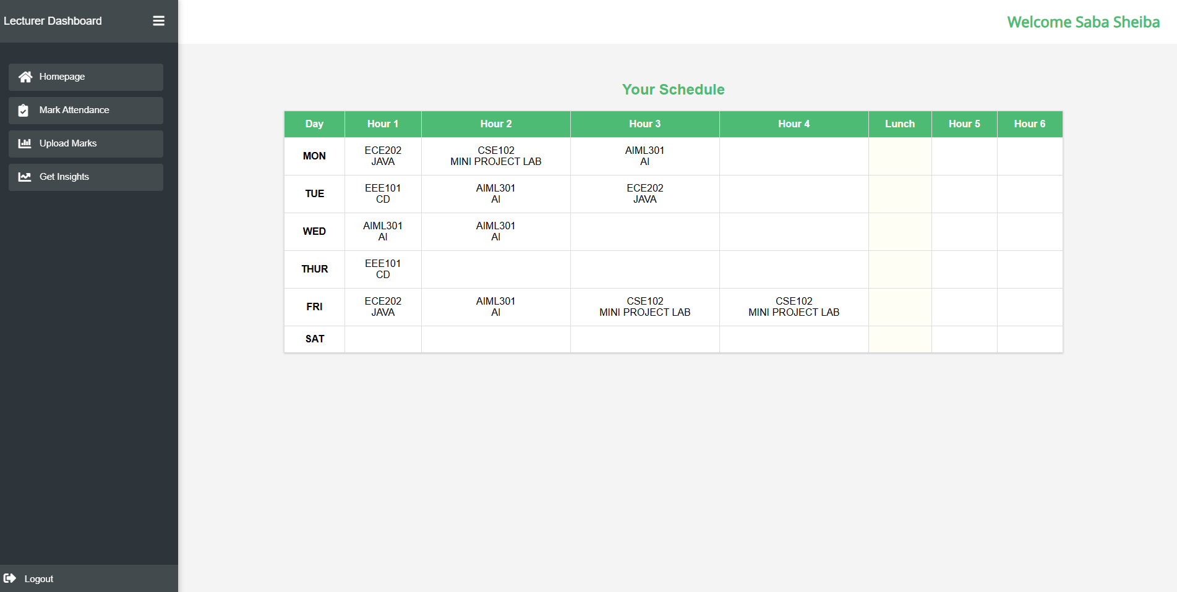This screenshot has height=592, width=1177.
Task: Click Tuesday Hour 3 ECE202 JAVA cell
Action: click(x=644, y=193)
